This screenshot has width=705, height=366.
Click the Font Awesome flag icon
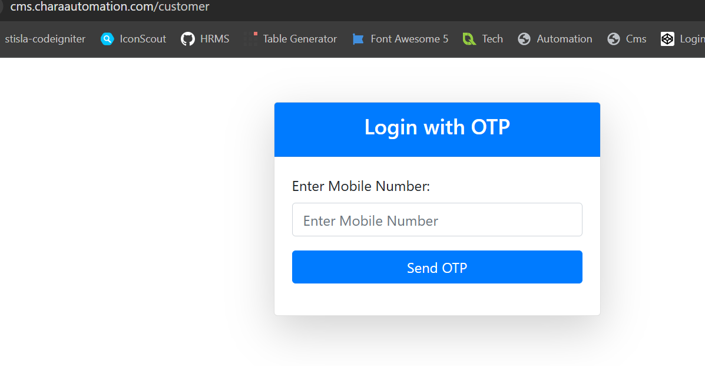pyautogui.click(x=358, y=39)
